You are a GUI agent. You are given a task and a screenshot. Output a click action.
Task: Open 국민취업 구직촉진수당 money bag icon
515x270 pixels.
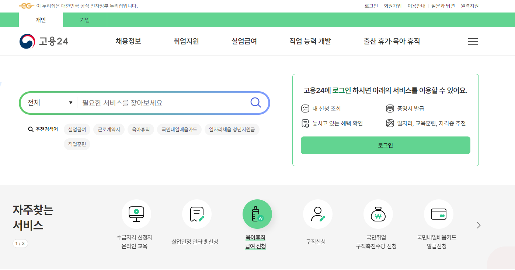[378, 214]
